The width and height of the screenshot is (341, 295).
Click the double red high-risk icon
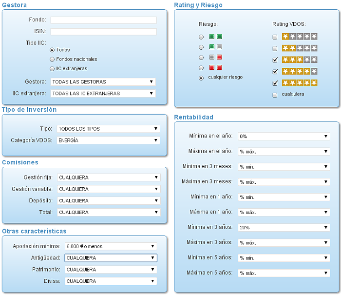click(215, 67)
